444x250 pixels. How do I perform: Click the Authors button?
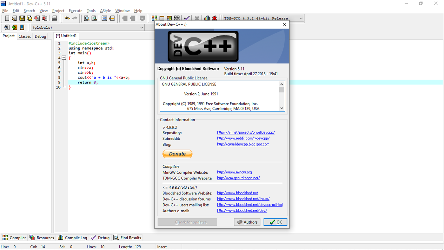[247, 222]
